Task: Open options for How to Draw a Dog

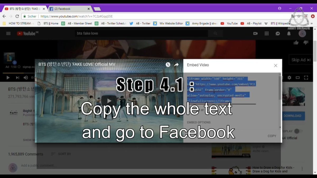Action: click(x=302, y=169)
